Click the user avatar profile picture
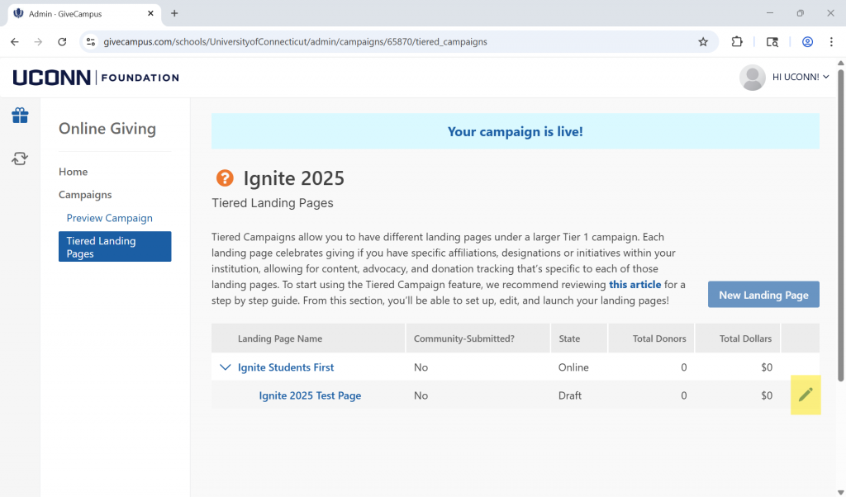Viewport: 846px width, 497px height. pyautogui.click(x=752, y=78)
